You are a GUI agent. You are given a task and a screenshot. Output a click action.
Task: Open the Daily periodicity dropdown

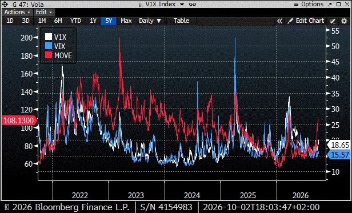[150, 21]
